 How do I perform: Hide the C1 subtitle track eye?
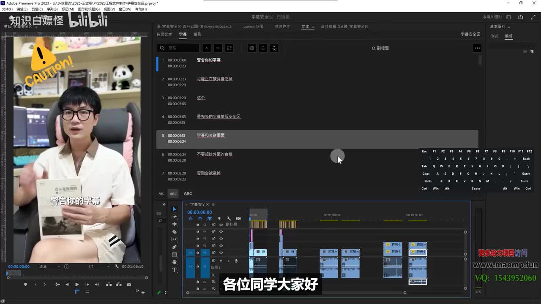coord(221,225)
